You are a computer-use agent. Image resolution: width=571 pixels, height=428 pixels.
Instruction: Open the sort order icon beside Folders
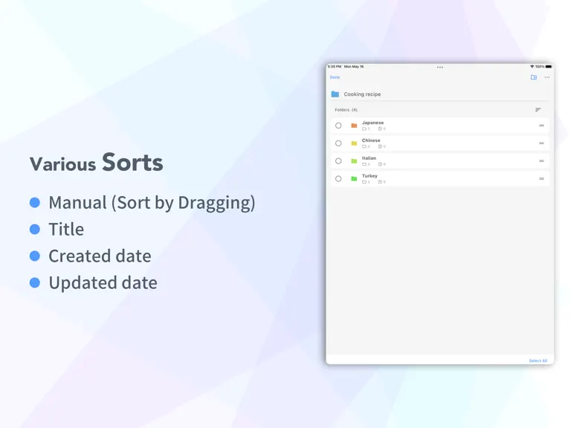tap(538, 109)
